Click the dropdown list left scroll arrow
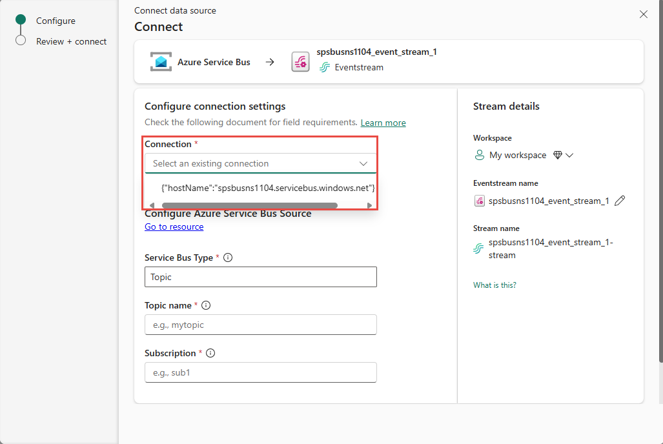663x444 pixels. point(152,205)
